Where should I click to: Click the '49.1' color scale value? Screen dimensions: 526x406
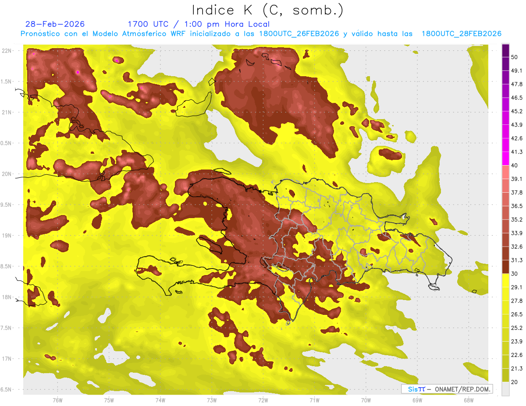point(517,71)
